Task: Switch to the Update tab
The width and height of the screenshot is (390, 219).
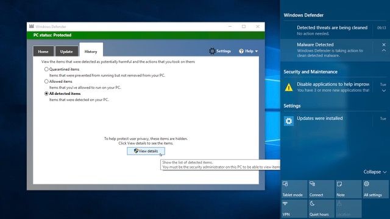Action: tap(66, 51)
